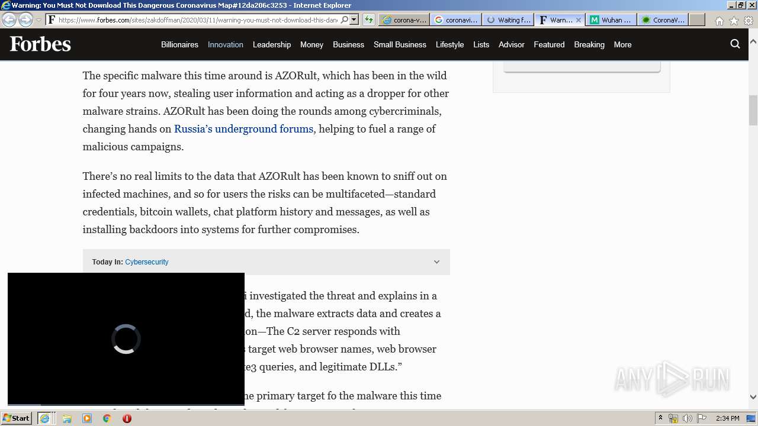
Task: Open the recent pages dropdown arrow
Action: pos(38,20)
